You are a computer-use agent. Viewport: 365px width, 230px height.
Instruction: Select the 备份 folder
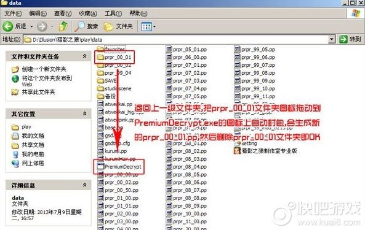pos(106,96)
